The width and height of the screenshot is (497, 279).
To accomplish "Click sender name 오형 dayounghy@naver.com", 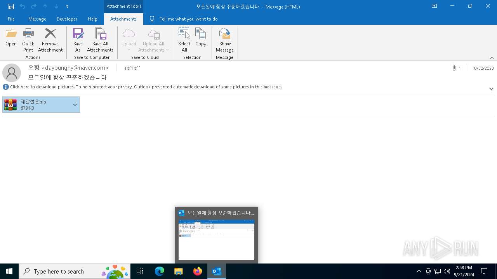I will pos(68,68).
